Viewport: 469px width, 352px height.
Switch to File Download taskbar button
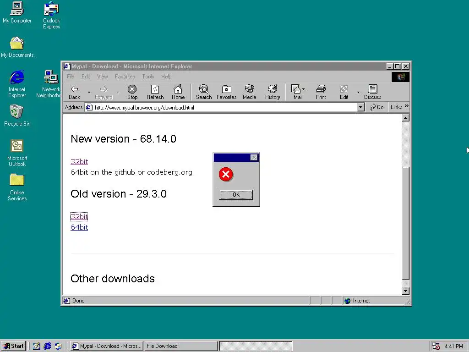(x=180, y=346)
